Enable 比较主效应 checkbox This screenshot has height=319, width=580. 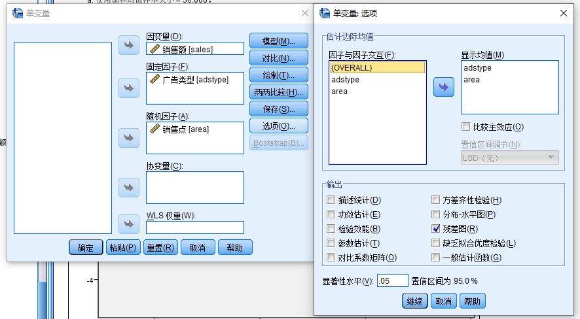click(x=465, y=127)
